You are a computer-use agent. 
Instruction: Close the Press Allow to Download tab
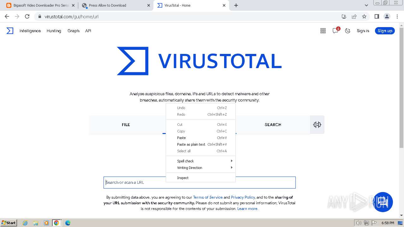point(149,5)
